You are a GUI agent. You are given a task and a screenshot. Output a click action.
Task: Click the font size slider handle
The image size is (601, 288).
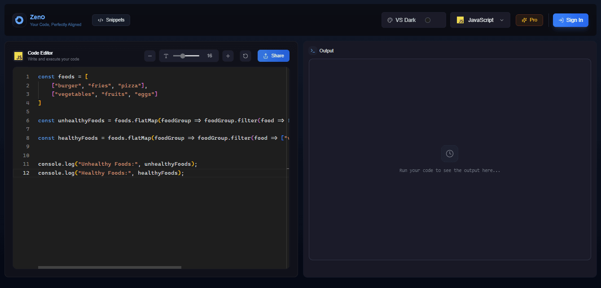click(183, 56)
